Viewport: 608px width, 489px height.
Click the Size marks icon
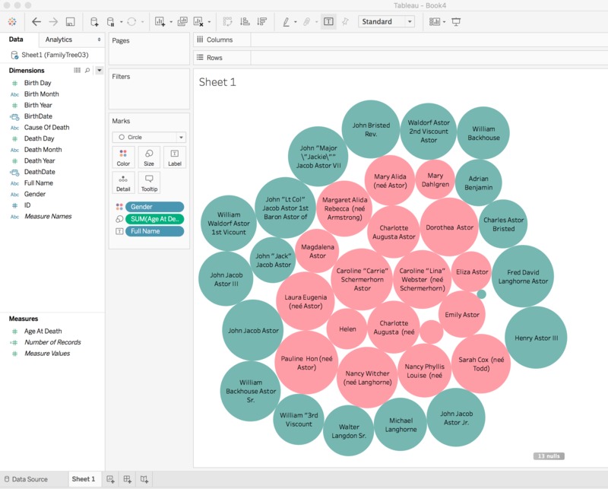tap(149, 158)
